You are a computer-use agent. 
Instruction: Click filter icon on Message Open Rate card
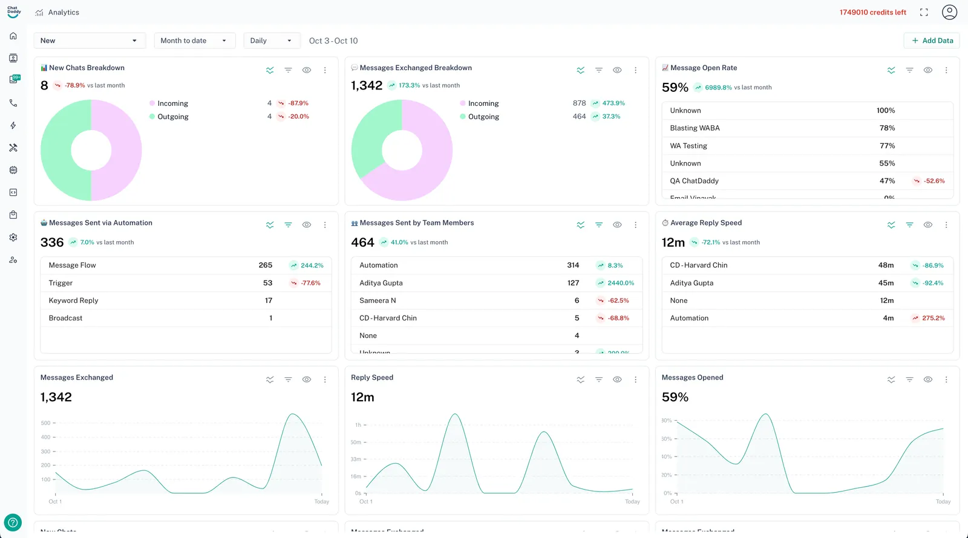[909, 70]
